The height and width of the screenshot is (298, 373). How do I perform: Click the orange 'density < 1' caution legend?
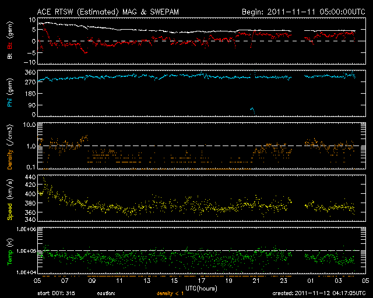tap(170, 293)
